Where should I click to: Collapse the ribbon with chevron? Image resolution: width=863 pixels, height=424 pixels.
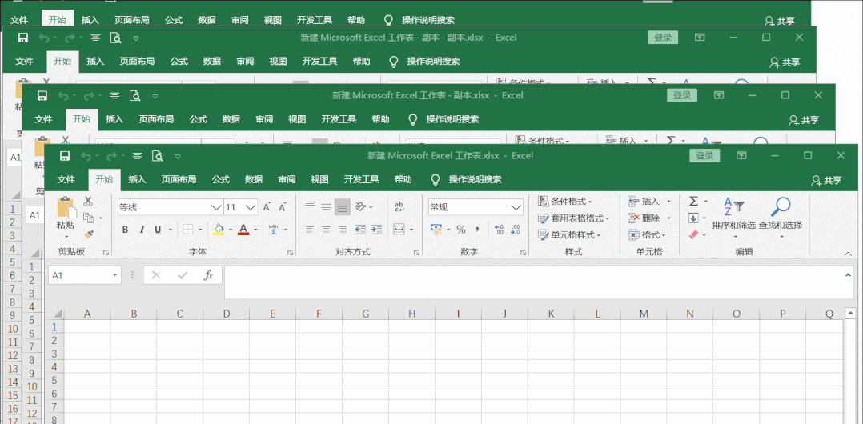848,254
